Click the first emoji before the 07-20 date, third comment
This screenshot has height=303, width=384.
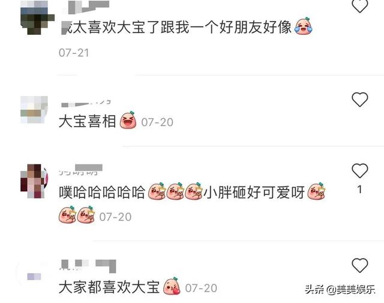(67, 215)
